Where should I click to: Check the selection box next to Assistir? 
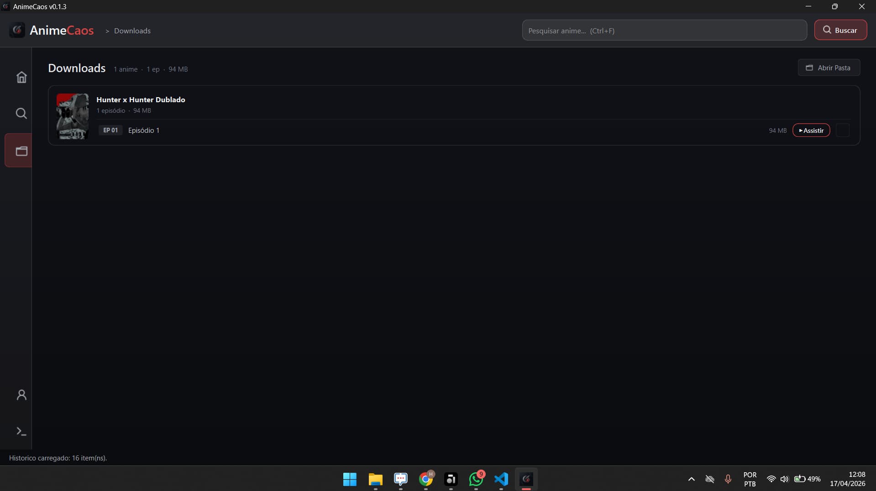coord(843,130)
